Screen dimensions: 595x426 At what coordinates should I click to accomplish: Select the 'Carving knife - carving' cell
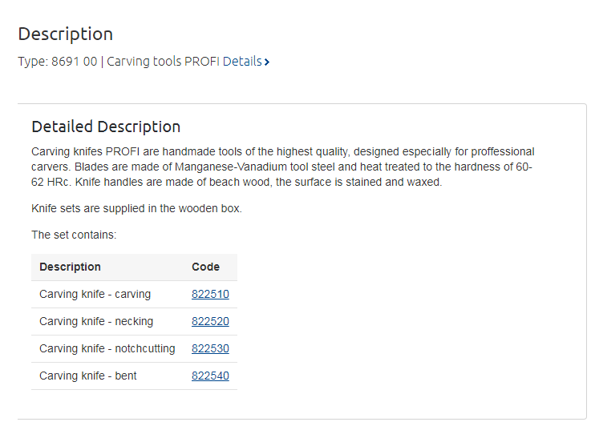95,294
